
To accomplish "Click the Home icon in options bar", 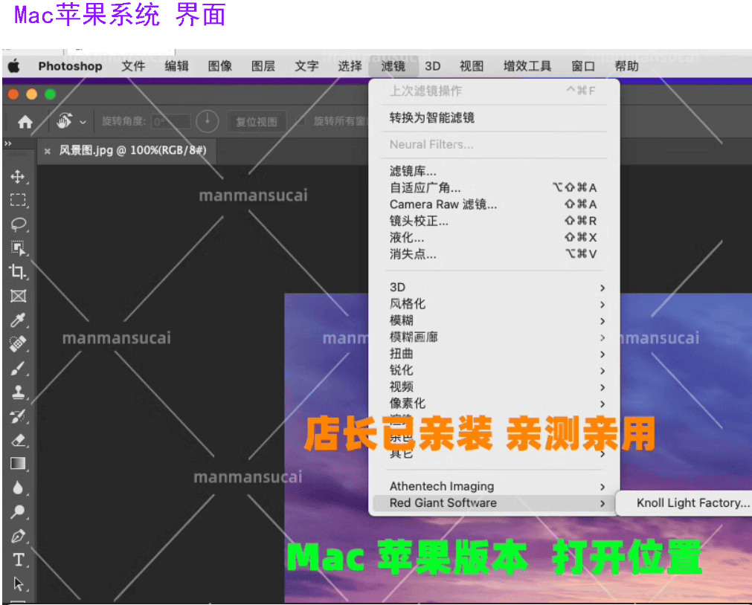I will click(x=25, y=122).
